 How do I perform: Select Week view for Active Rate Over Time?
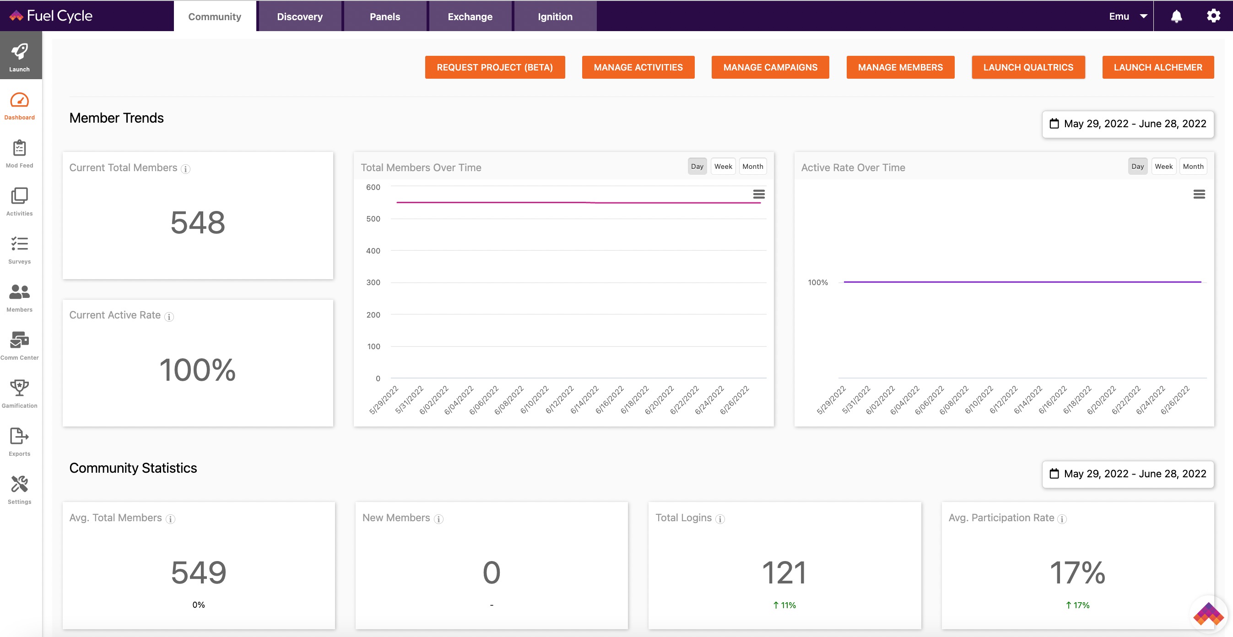1163,167
